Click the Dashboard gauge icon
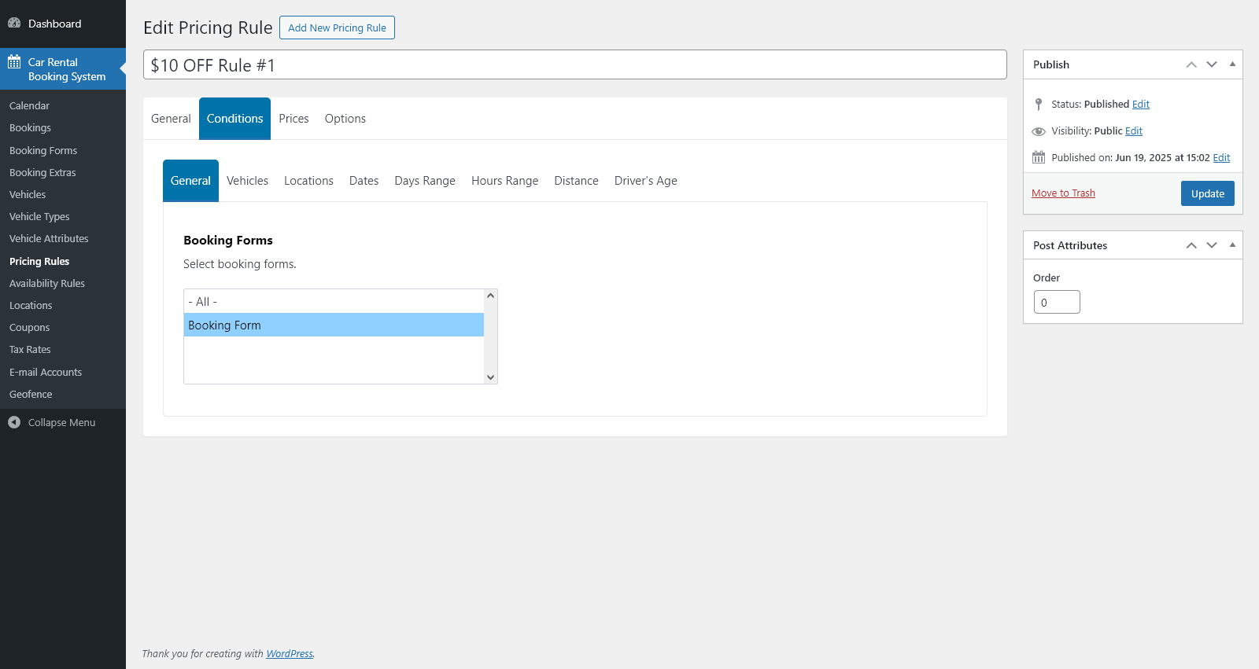This screenshot has height=669, width=1259. coord(14,24)
